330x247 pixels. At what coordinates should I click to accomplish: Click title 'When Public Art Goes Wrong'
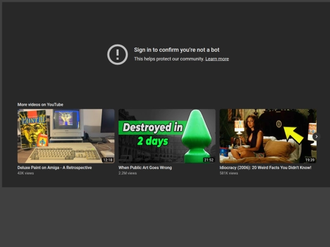click(x=145, y=168)
